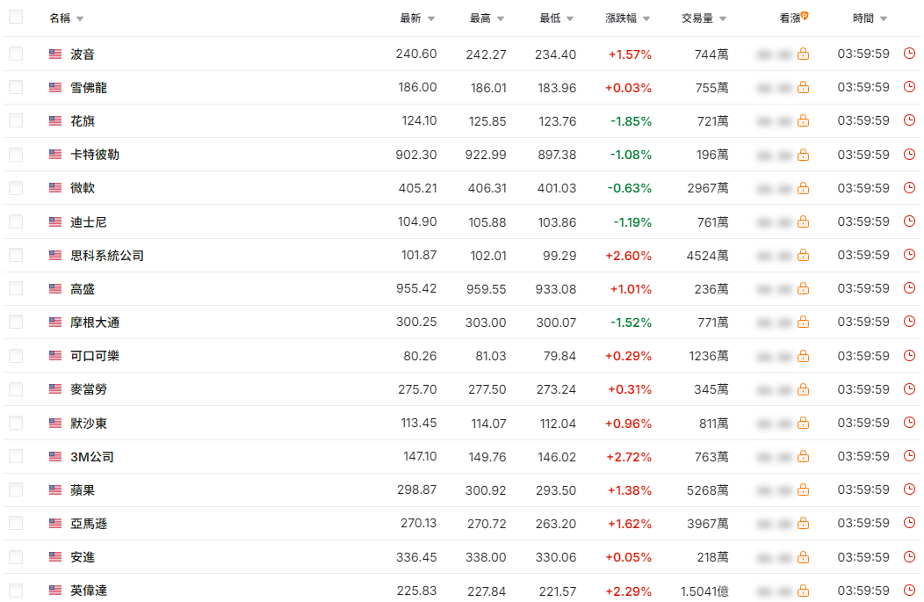Screen dimensions: 924x602
Task: Click the clock icon in the 雪佛龍 row
Action: (x=909, y=87)
